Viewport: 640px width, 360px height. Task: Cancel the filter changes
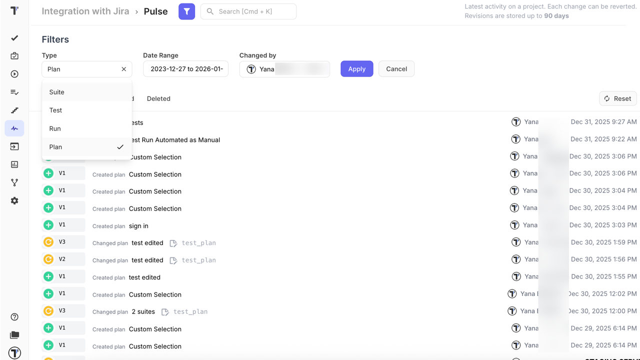click(x=396, y=69)
